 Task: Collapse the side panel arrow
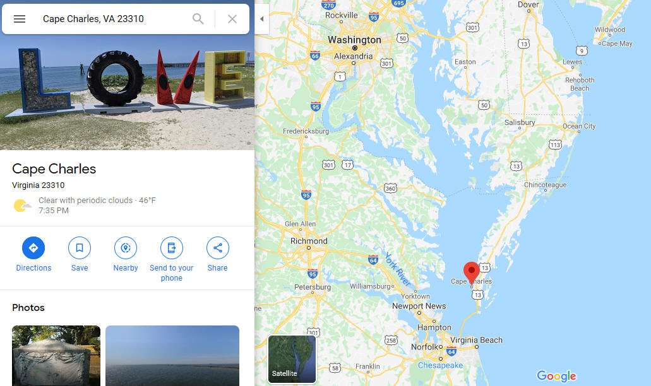261,19
